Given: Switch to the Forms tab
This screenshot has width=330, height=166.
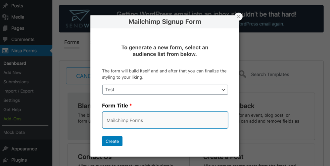Looking at the screenshot, I should point(72,42).
